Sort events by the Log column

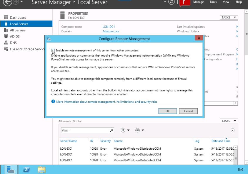(197, 141)
